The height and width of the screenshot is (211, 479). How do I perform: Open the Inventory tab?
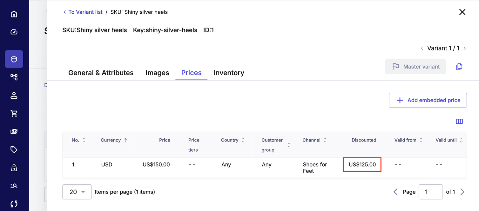pos(229,73)
